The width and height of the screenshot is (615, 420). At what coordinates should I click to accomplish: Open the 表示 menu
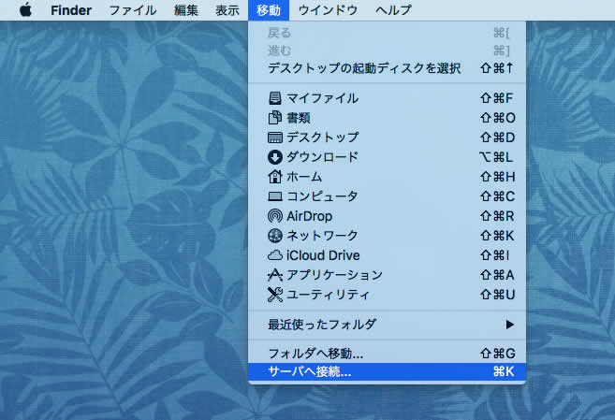tap(227, 9)
